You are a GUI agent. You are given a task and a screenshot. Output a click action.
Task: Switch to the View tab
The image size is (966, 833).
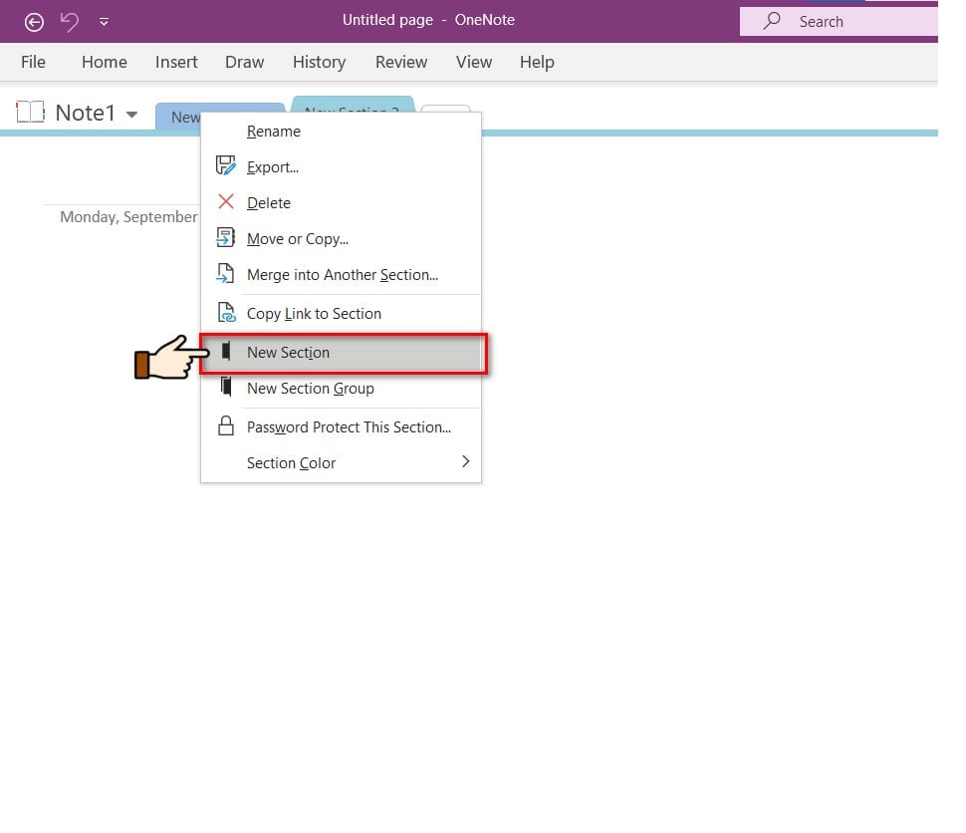[x=474, y=62]
